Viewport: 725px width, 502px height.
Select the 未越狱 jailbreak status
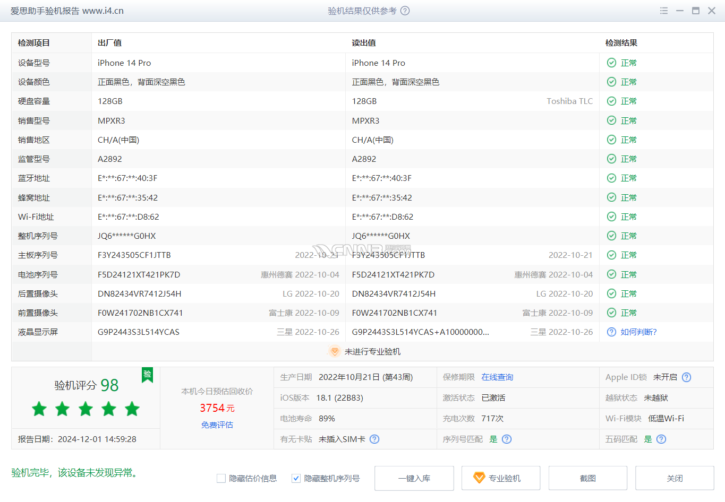point(656,397)
